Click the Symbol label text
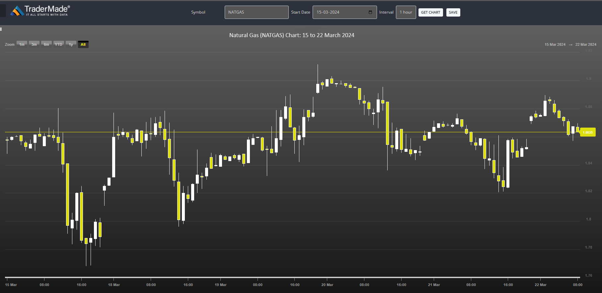This screenshot has height=293, width=602. click(198, 12)
